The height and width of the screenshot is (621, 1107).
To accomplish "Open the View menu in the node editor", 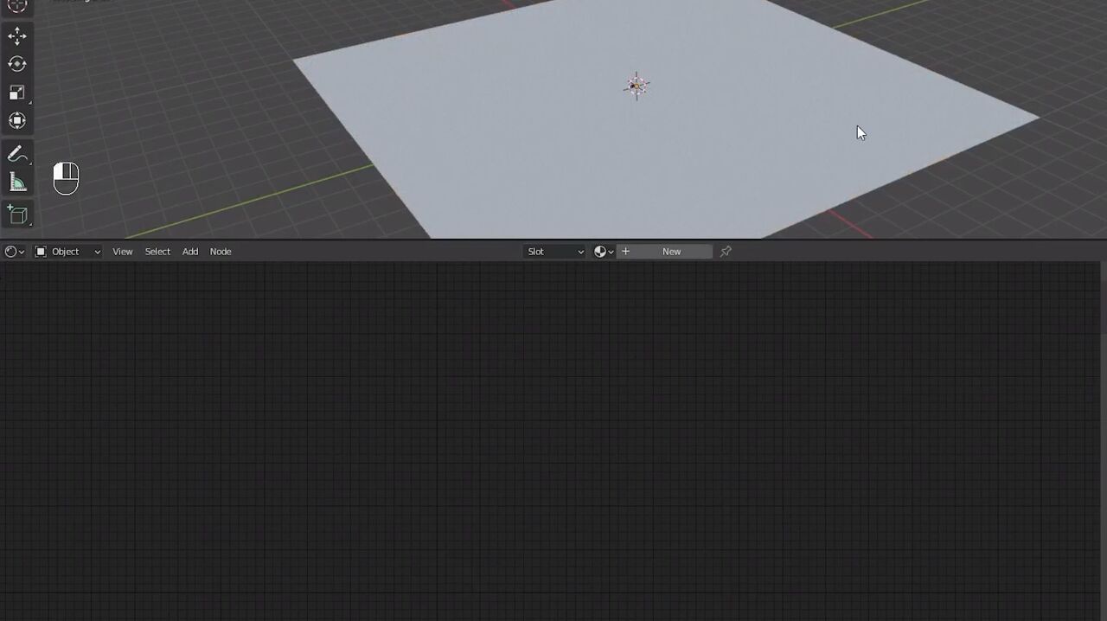I will [x=123, y=252].
